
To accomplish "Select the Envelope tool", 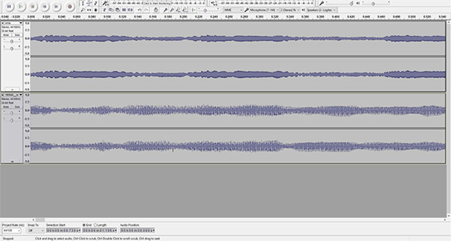I will (89, 3).
